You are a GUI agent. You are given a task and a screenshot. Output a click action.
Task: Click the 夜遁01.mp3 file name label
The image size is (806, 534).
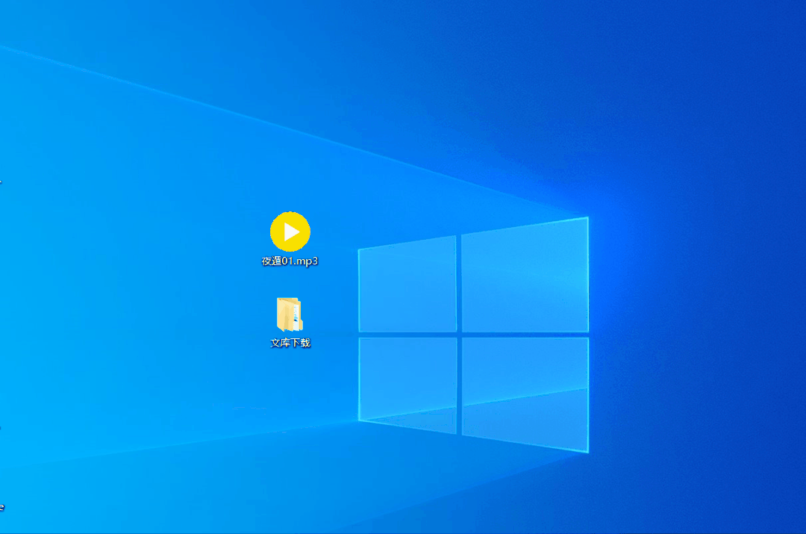coord(290,261)
